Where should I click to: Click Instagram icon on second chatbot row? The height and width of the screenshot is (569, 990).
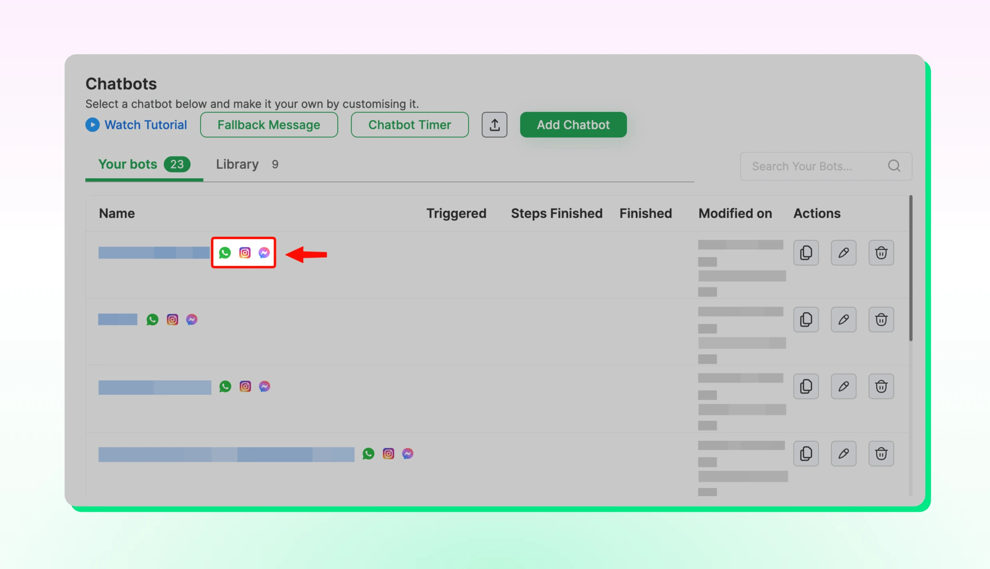172,320
